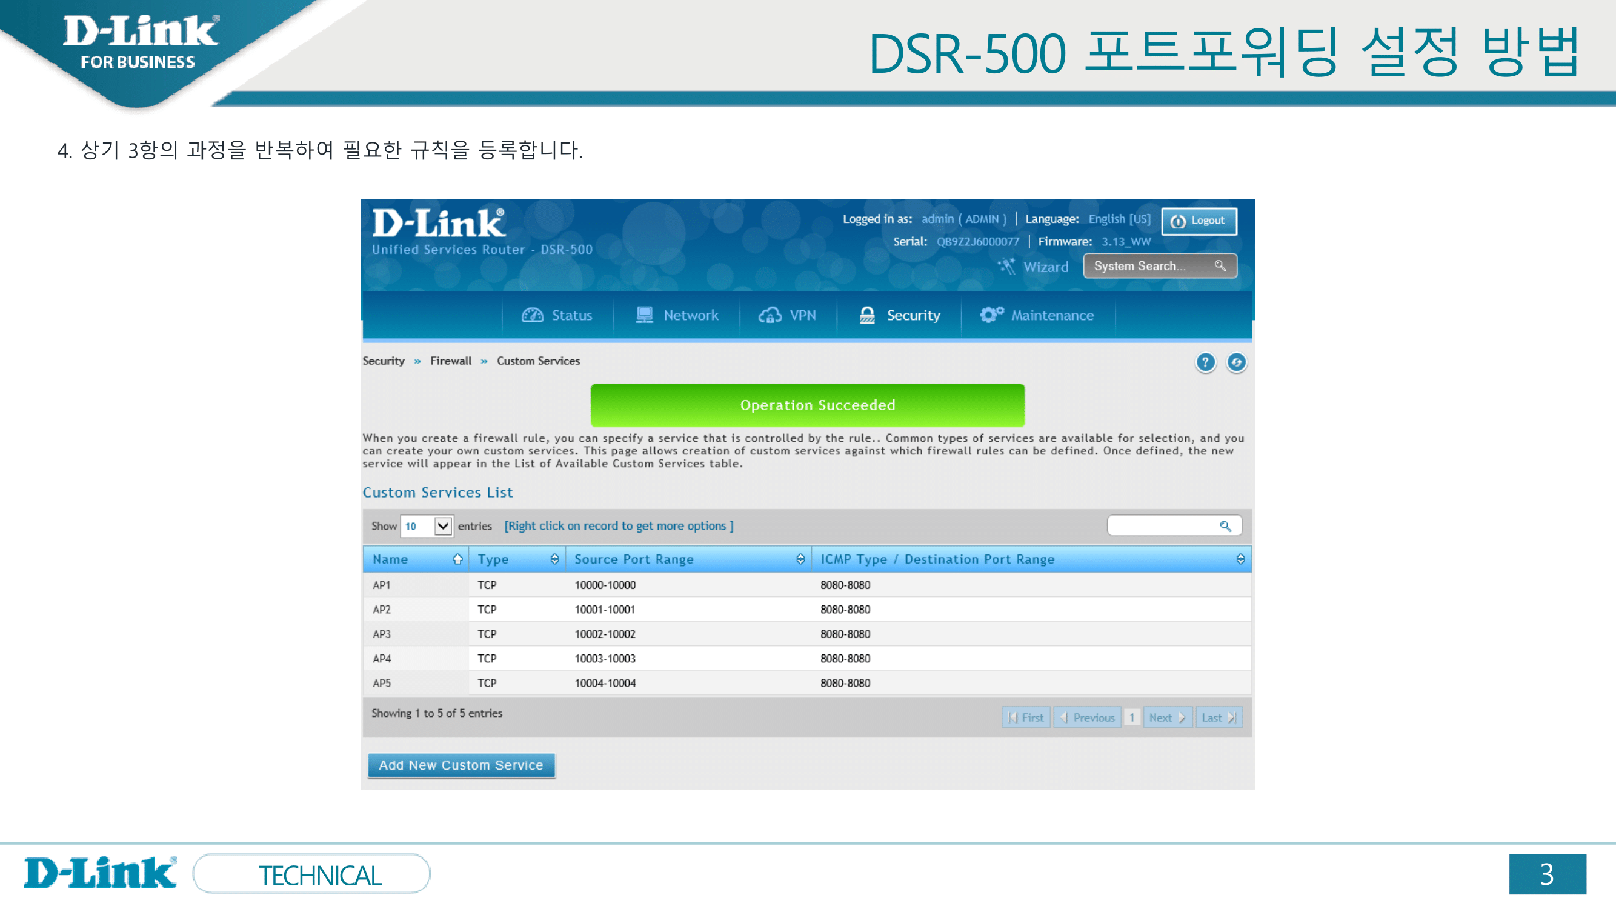Open the Network menu
This screenshot has width=1616, height=909.
677,315
